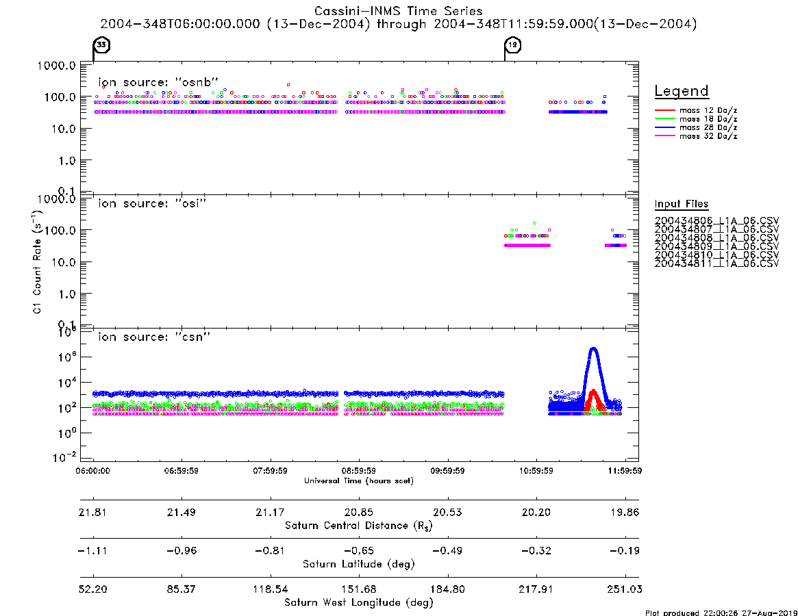
Task: Click the 'Plot produced 22:00:26 27-Aug-2019' footer
Action: point(721,613)
